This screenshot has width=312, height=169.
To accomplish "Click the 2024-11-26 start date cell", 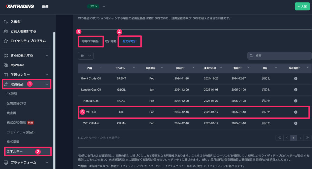I will [182, 78].
